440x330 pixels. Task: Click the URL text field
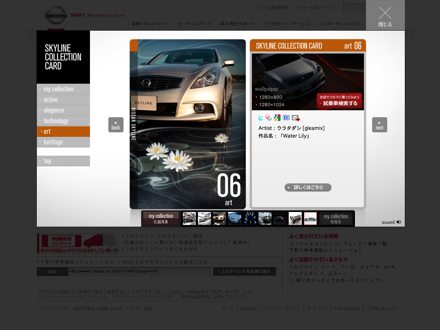click(139, 272)
